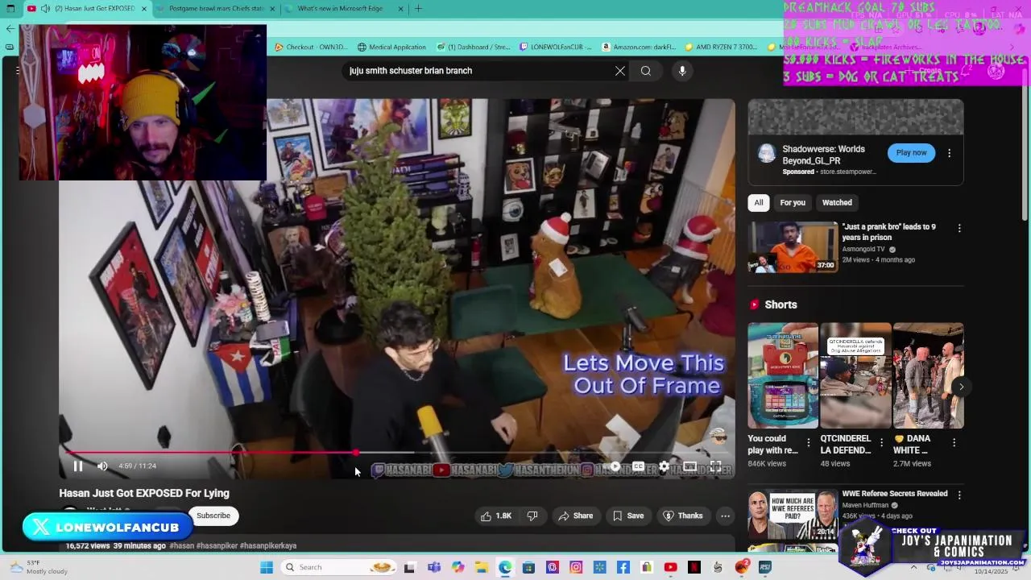Enter fullscreen on the video player

[x=715, y=466]
